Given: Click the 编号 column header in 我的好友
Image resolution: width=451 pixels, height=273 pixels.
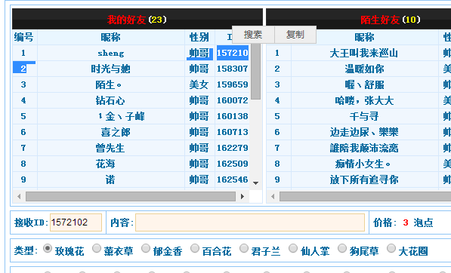Looking at the screenshot, I should [24, 37].
